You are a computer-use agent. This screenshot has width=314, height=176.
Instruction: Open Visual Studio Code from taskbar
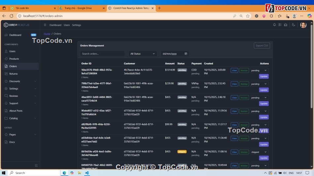[x=87, y=173]
